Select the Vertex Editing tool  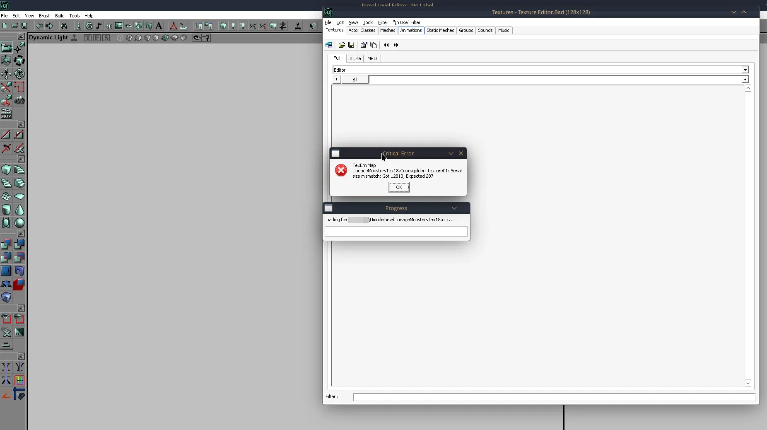tap(19, 48)
